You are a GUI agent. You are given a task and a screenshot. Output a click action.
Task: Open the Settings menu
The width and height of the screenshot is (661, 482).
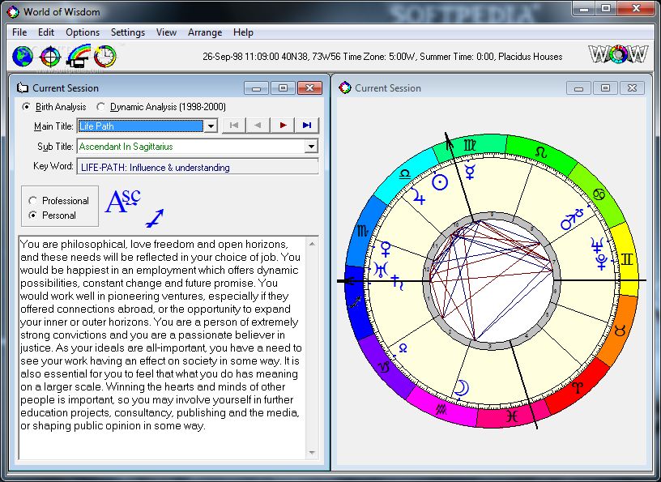click(x=128, y=32)
